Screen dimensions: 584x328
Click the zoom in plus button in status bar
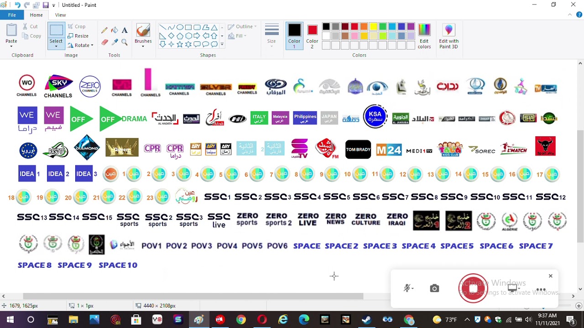[x=579, y=306]
